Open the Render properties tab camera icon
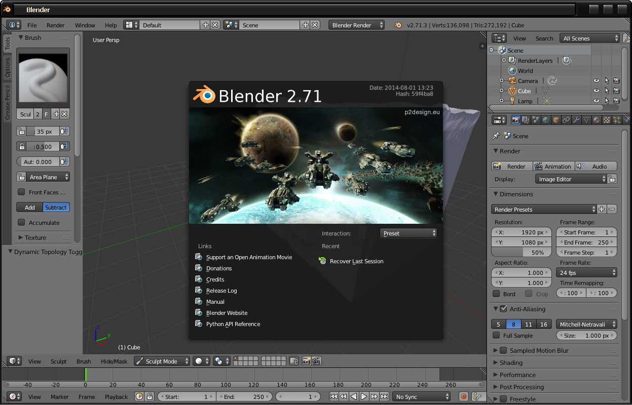The image size is (632, 405). pos(515,120)
